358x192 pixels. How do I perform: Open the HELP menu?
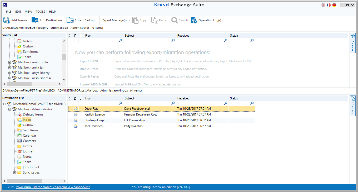tap(52, 12)
